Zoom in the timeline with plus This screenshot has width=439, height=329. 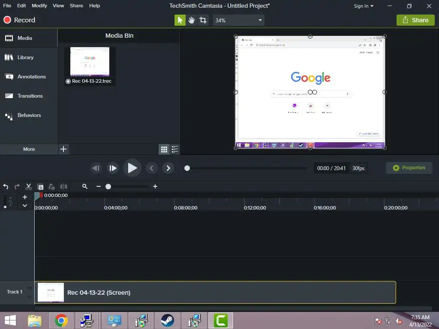tap(155, 186)
